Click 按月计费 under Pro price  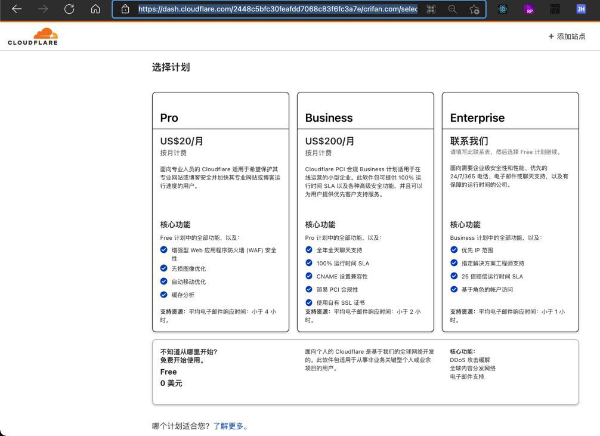pyautogui.click(x=174, y=153)
